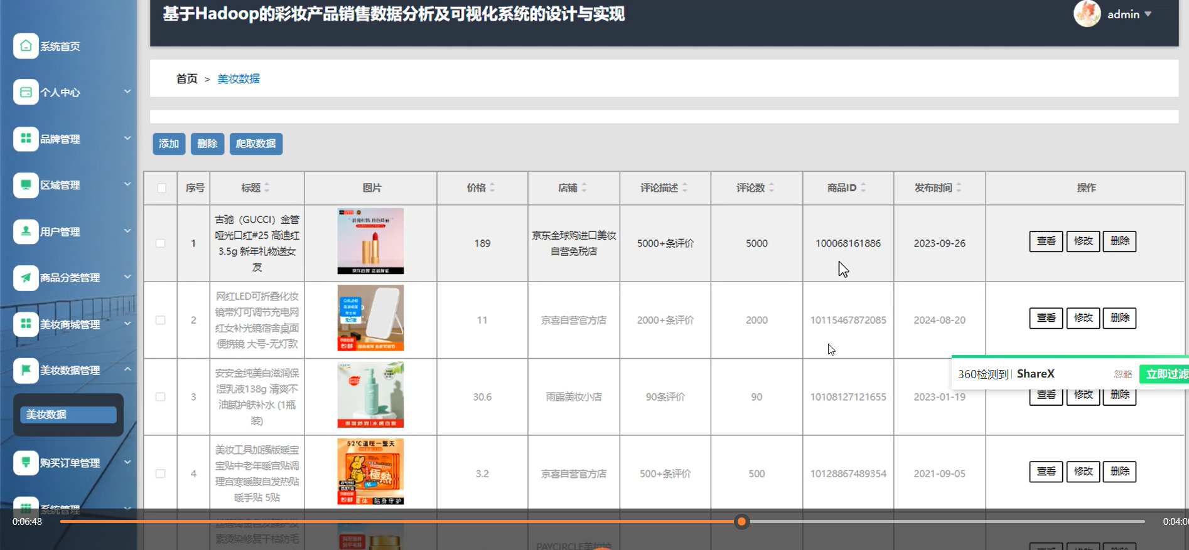Sort by 店铺 column arrows

click(584, 188)
